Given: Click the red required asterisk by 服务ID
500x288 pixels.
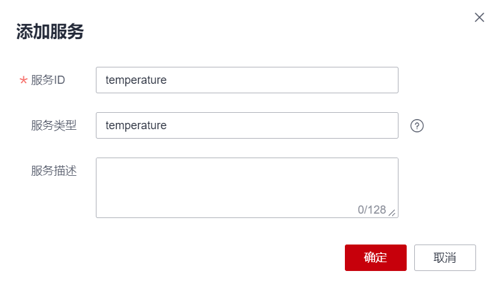Looking at the screenshot, I should (23, 81).
